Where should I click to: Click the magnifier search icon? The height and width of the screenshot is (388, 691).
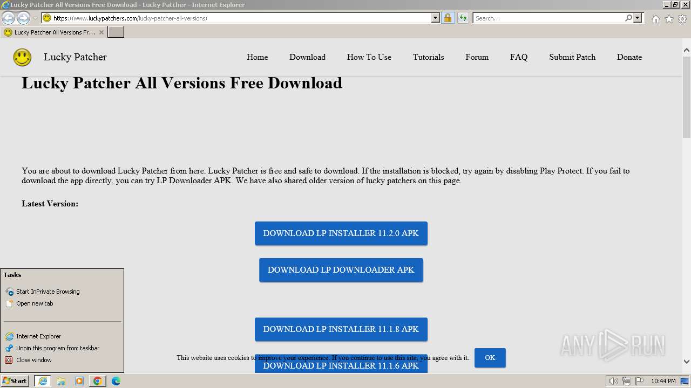[x=628, y=18]
